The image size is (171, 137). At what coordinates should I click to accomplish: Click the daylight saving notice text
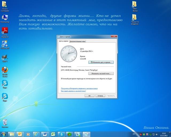point(87,79)
